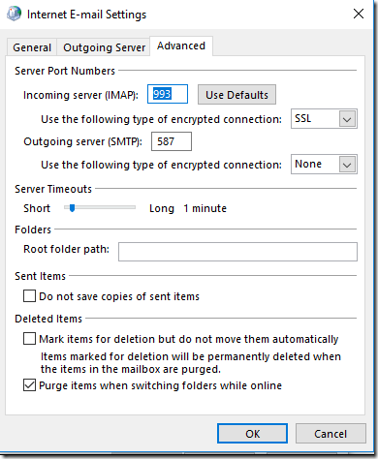Check Mark items for deletion option
This screenshot has height=459, width=378.
pos(29,339)
